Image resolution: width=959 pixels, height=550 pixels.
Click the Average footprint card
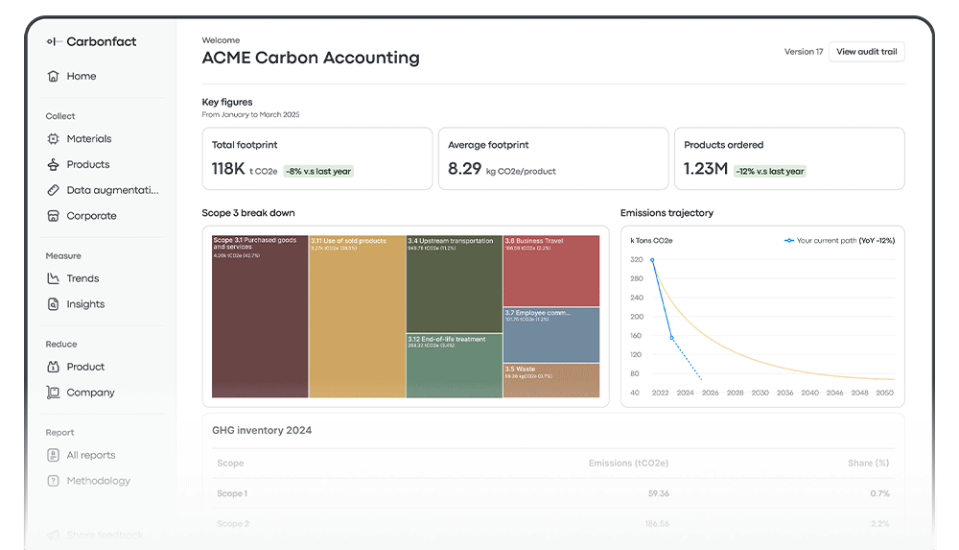pyautogui.click(x=553, y=158)
